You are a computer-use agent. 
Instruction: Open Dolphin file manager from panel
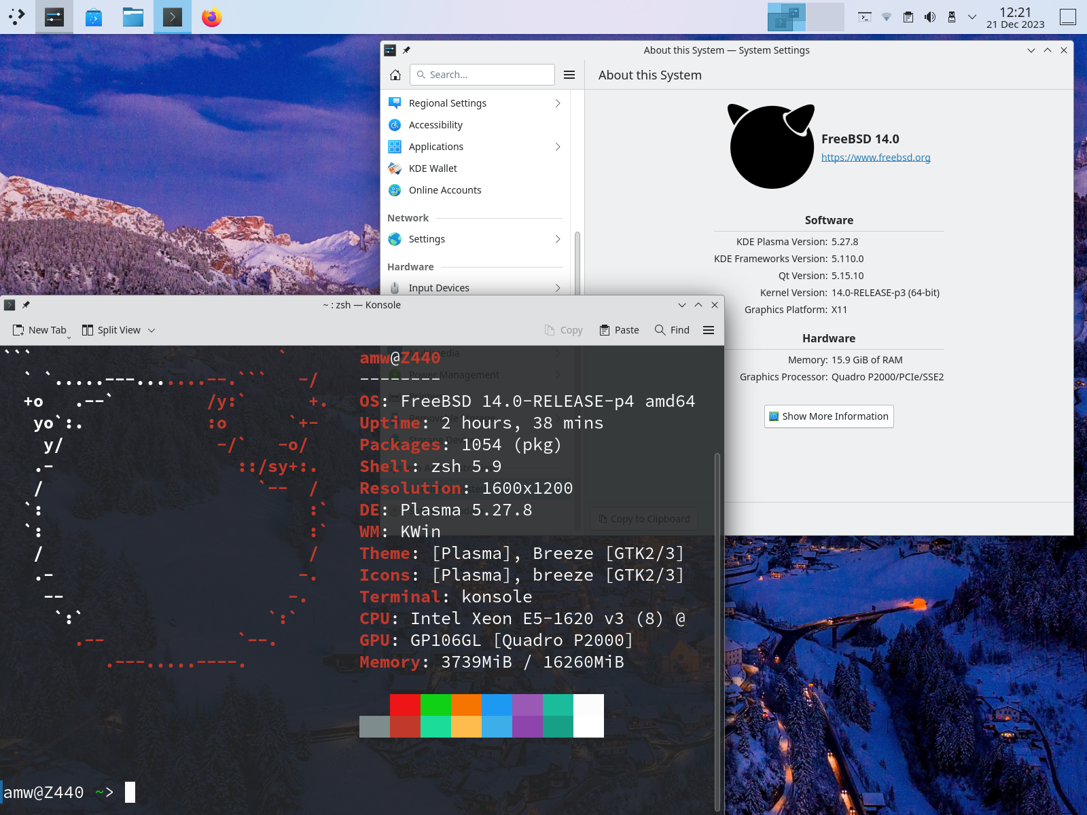(133, 17)
